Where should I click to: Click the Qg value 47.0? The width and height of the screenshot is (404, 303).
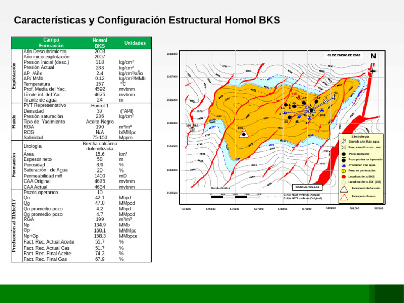tap(100, 203)
